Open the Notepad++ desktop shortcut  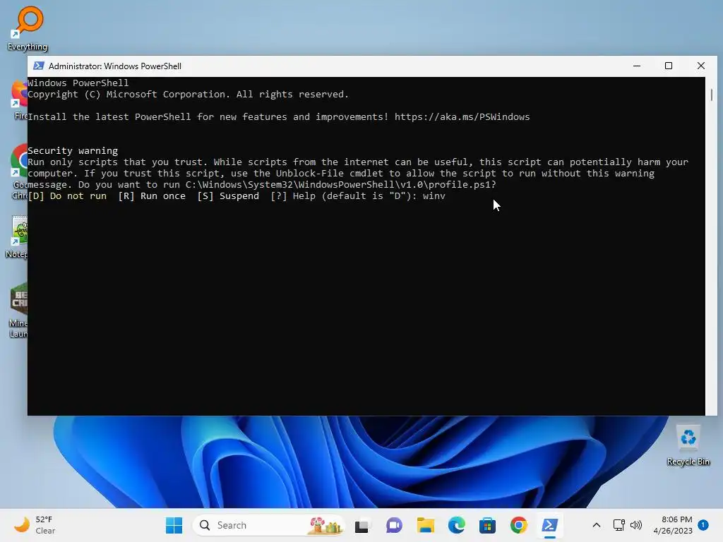[18, 237]
